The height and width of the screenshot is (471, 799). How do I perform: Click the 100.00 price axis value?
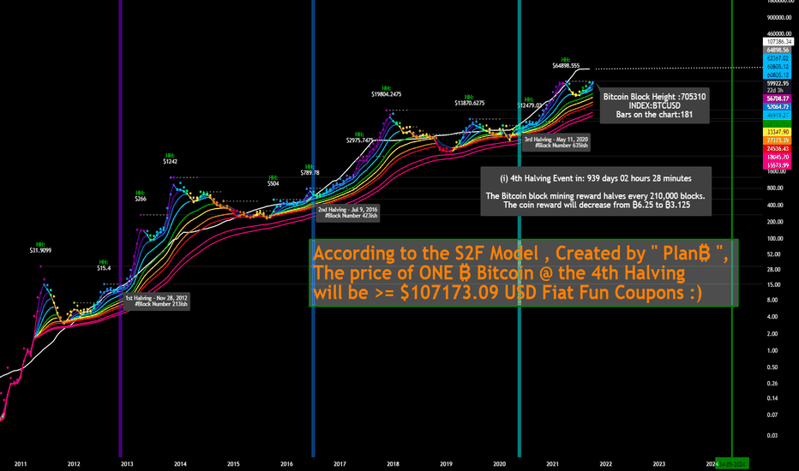click(774, 238)
